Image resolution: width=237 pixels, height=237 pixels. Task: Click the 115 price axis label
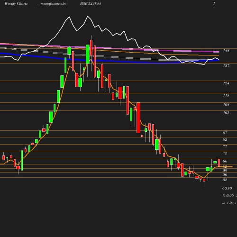pos(226,95)
